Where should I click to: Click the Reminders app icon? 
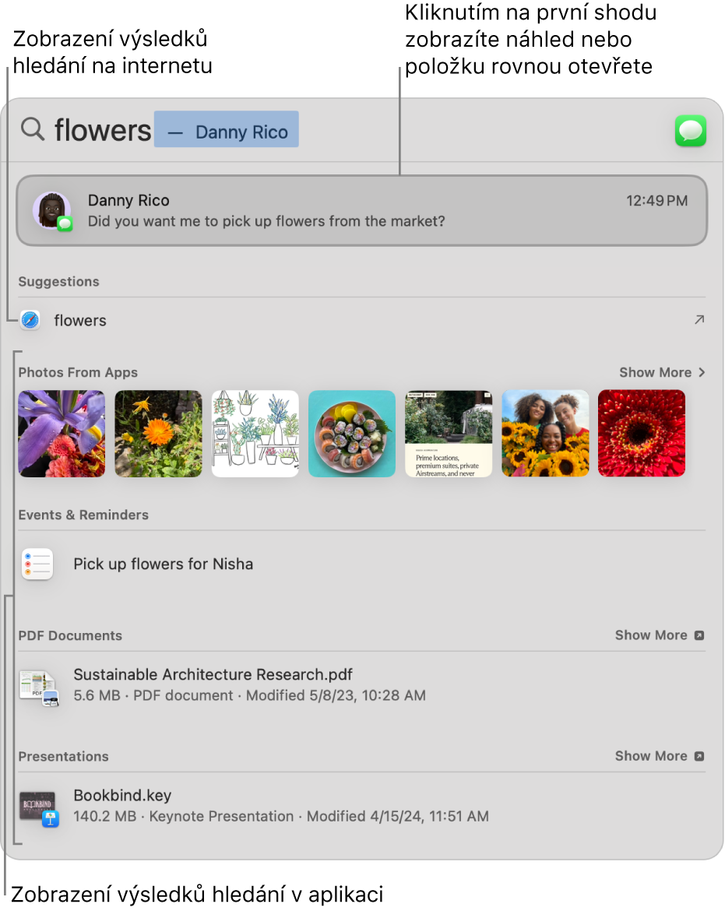point(37,565)
